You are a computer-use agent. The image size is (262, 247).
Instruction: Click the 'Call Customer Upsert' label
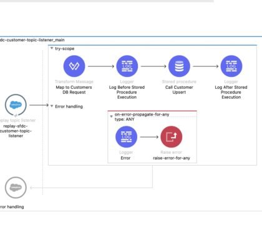[179, 90]
